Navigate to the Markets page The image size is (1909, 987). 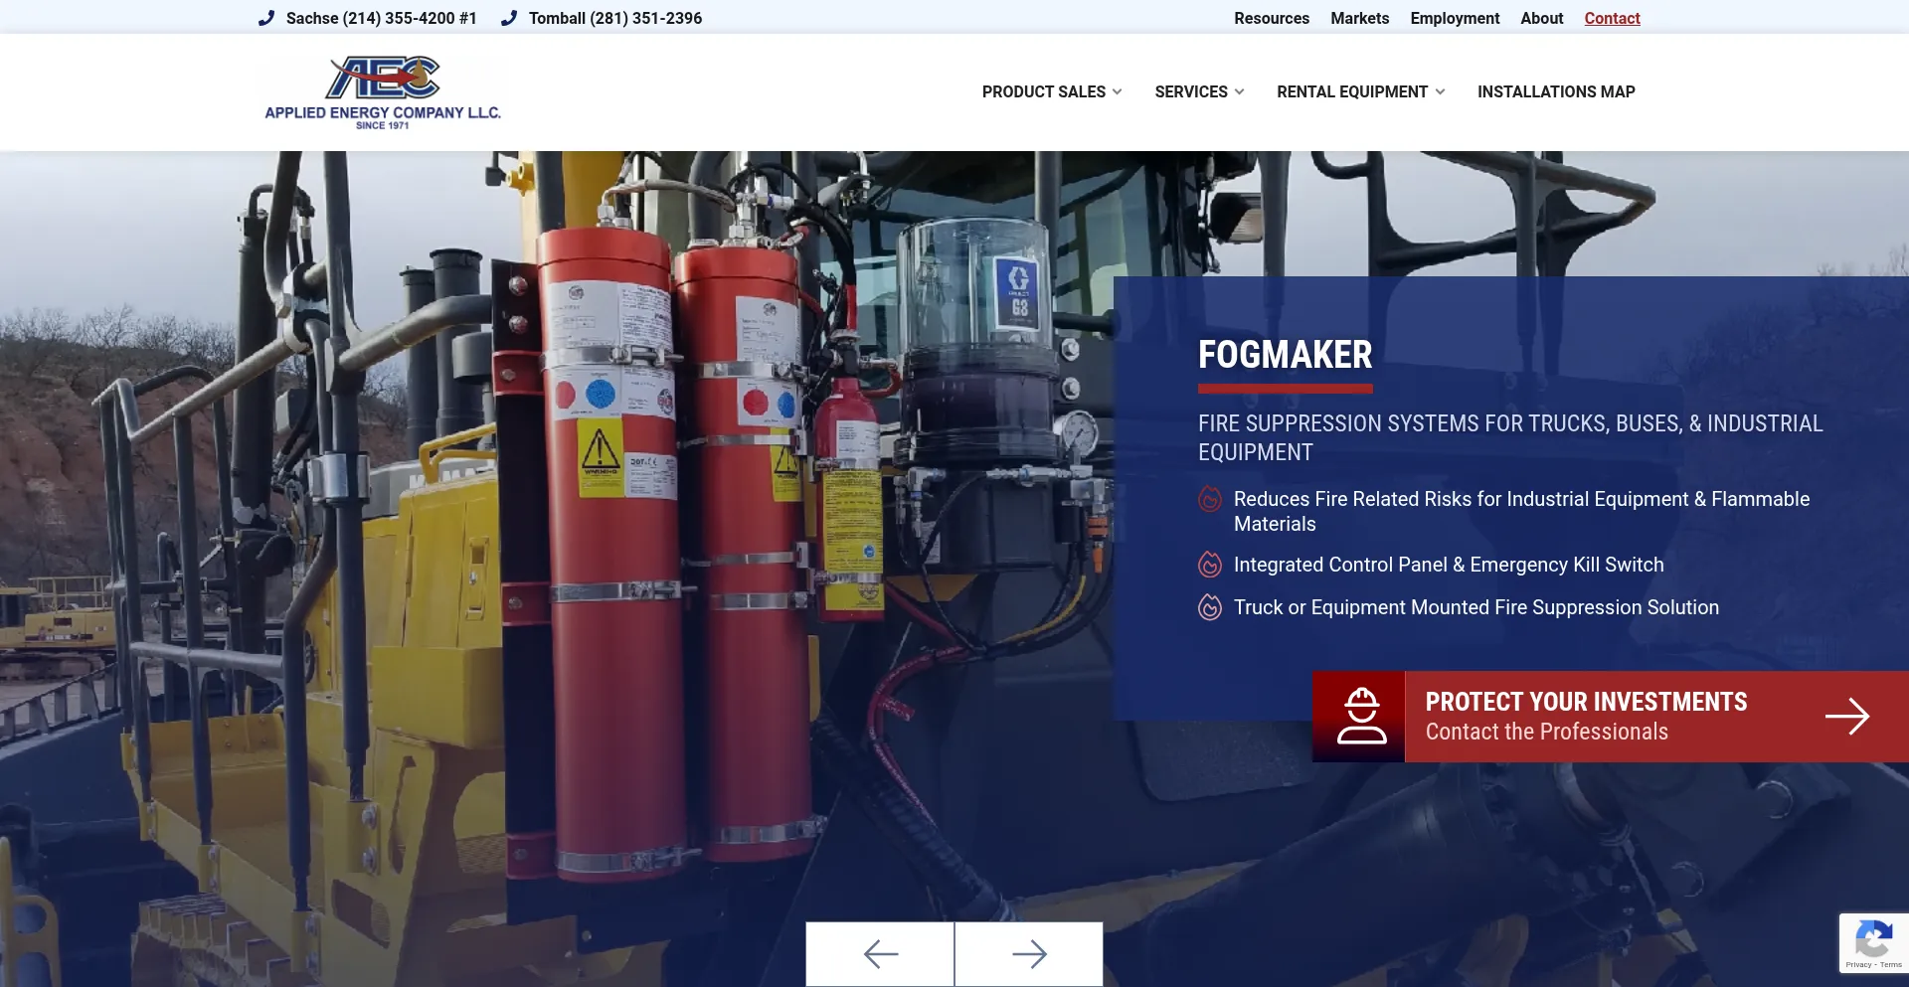tap(1359, 18)
